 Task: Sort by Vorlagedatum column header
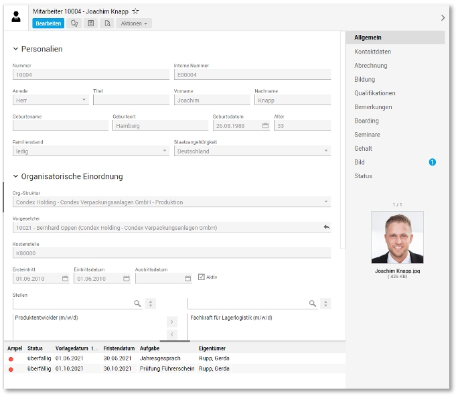pyautogui.click(x=72, y=348)
